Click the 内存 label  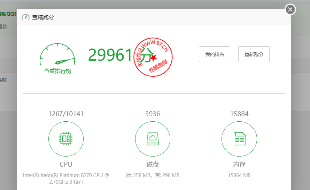click(x=239, y=164)
